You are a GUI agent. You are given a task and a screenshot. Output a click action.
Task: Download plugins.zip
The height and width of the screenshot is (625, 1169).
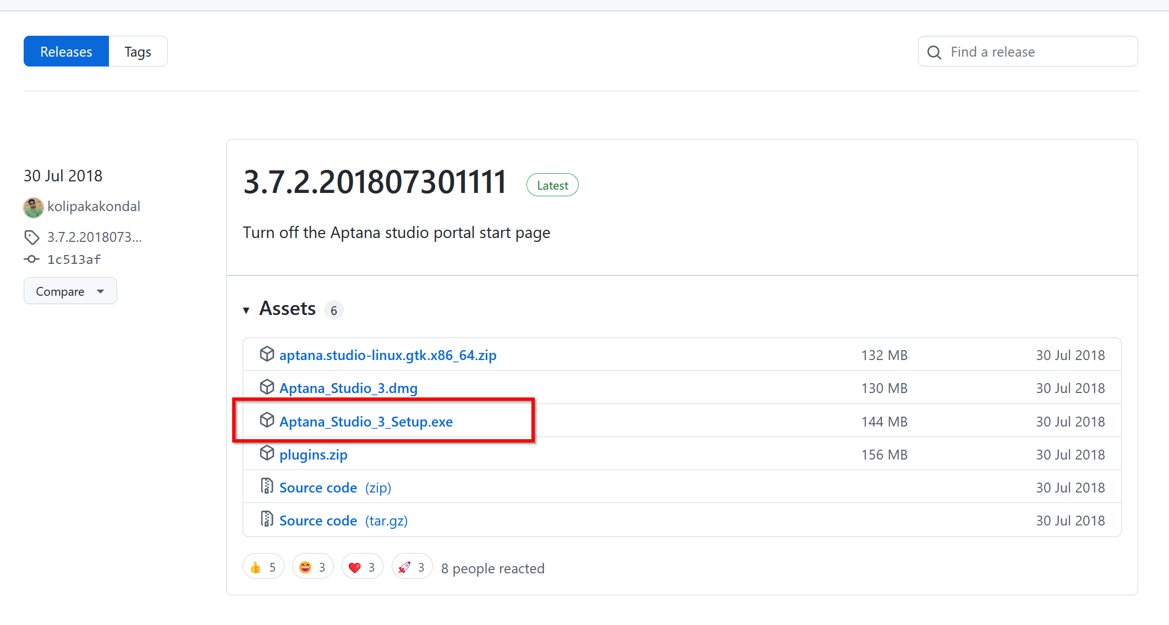click(314, 455)
